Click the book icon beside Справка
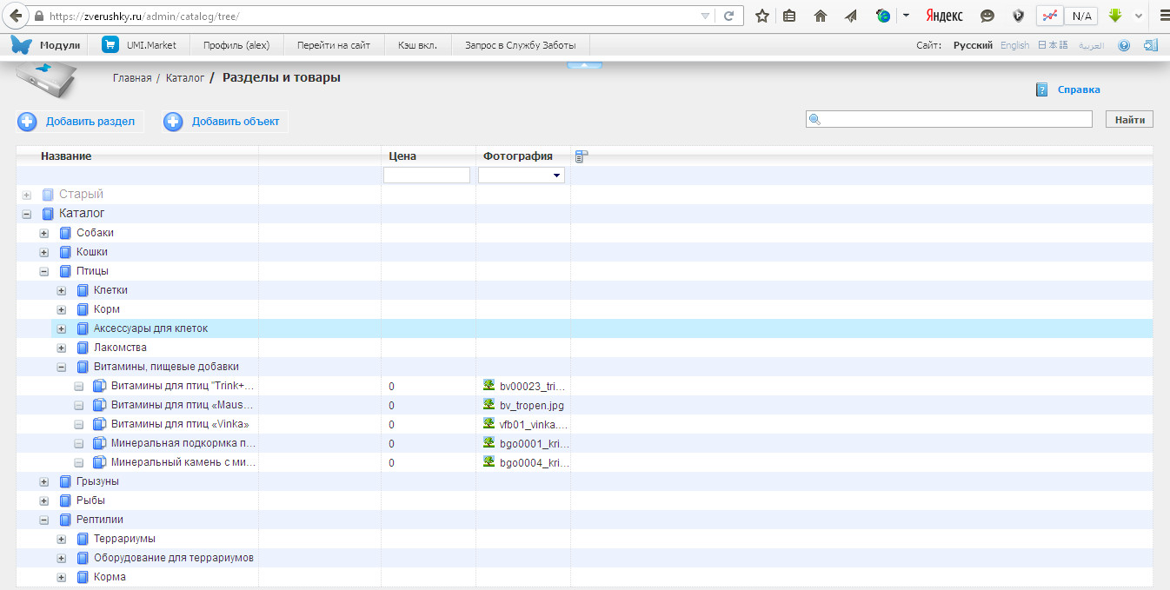 pos(1041,89)
